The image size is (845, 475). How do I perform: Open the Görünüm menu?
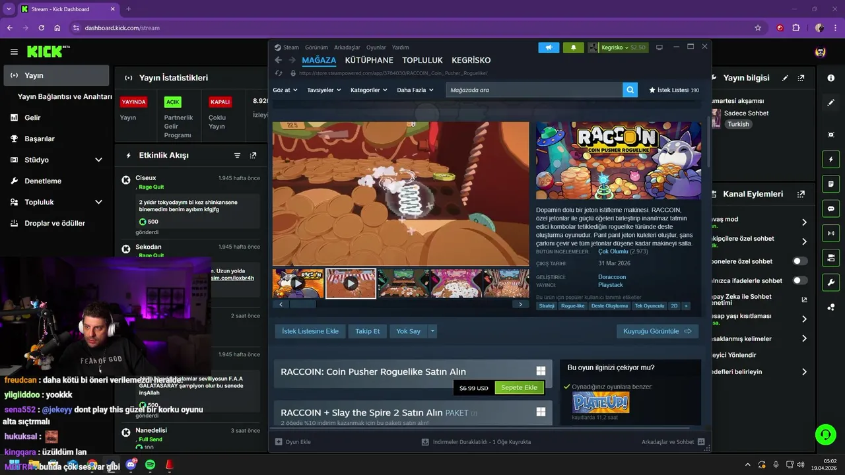[x=317, y=47]
